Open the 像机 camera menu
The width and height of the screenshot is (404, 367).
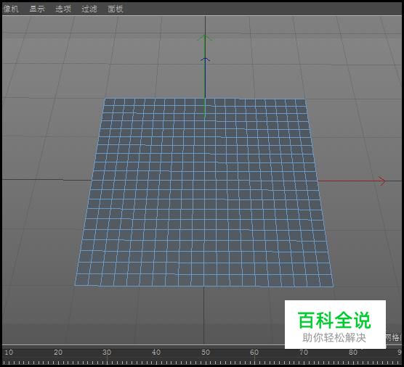[x=11, y=9]
